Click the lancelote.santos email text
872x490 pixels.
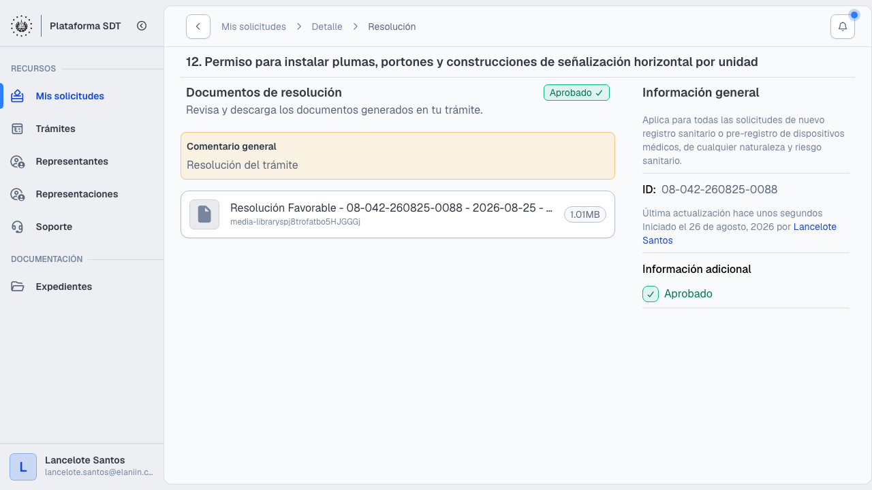pos(99,472)
